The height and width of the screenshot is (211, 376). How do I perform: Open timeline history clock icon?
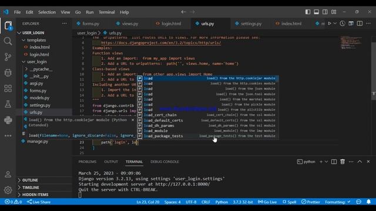click(343, 23)
